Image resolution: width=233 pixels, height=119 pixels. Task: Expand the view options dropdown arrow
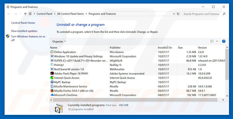point(217,42)
